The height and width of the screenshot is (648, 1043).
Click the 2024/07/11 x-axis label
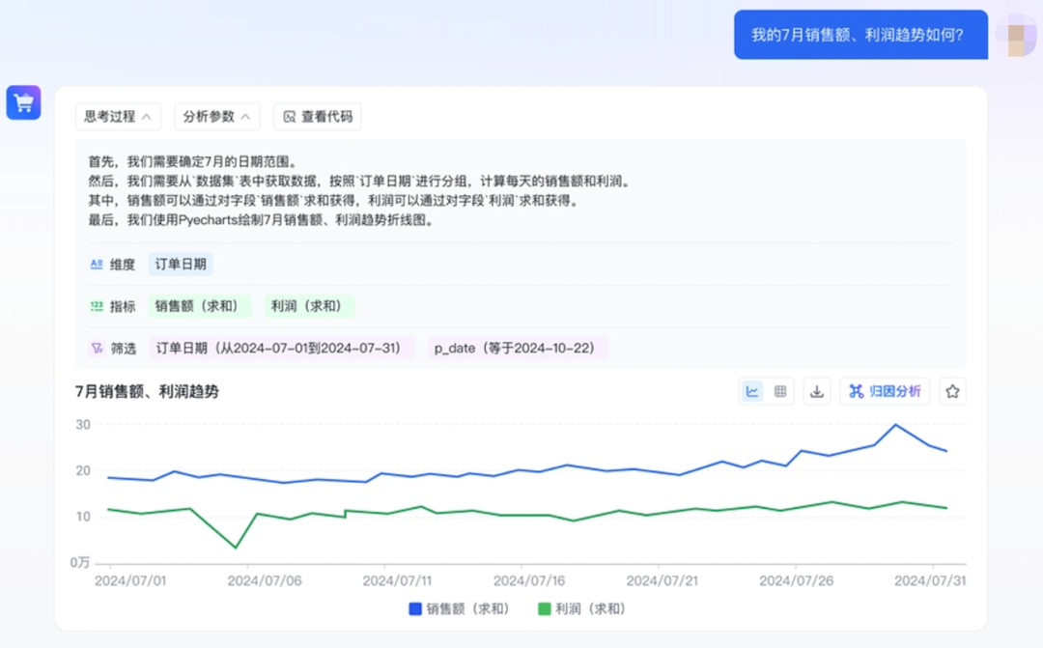click(x=397, y=580)
